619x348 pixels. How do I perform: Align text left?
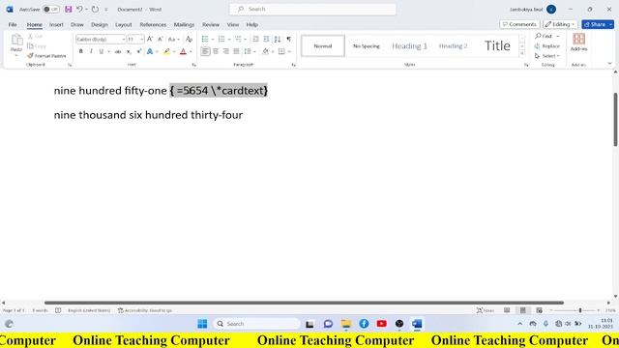pyautogui.click(x=205, y=51)
